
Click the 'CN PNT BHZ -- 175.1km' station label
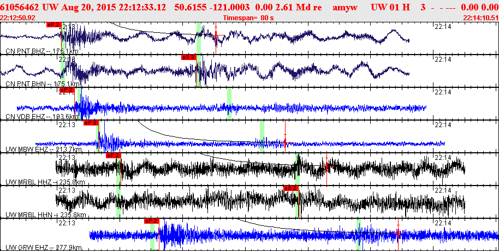[43, 51]
